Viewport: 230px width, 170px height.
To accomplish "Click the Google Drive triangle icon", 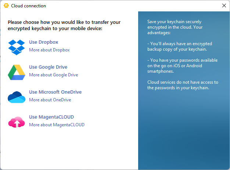I will coord(17,72).
